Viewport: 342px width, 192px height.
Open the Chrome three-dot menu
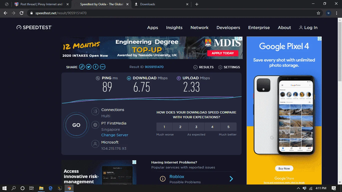coord(337,13)
